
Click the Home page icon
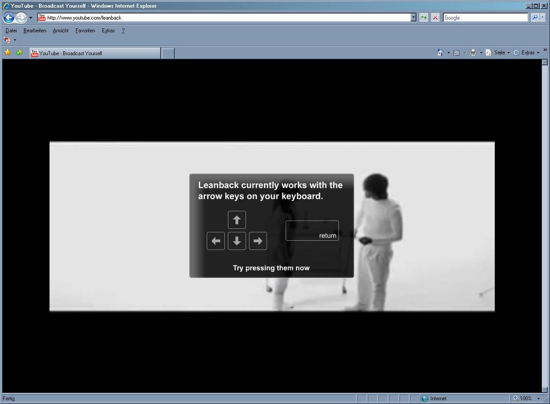tap(440, 53)
